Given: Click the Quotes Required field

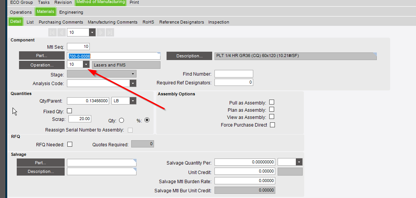Looking at the screenshot, I should click(143, 144).
